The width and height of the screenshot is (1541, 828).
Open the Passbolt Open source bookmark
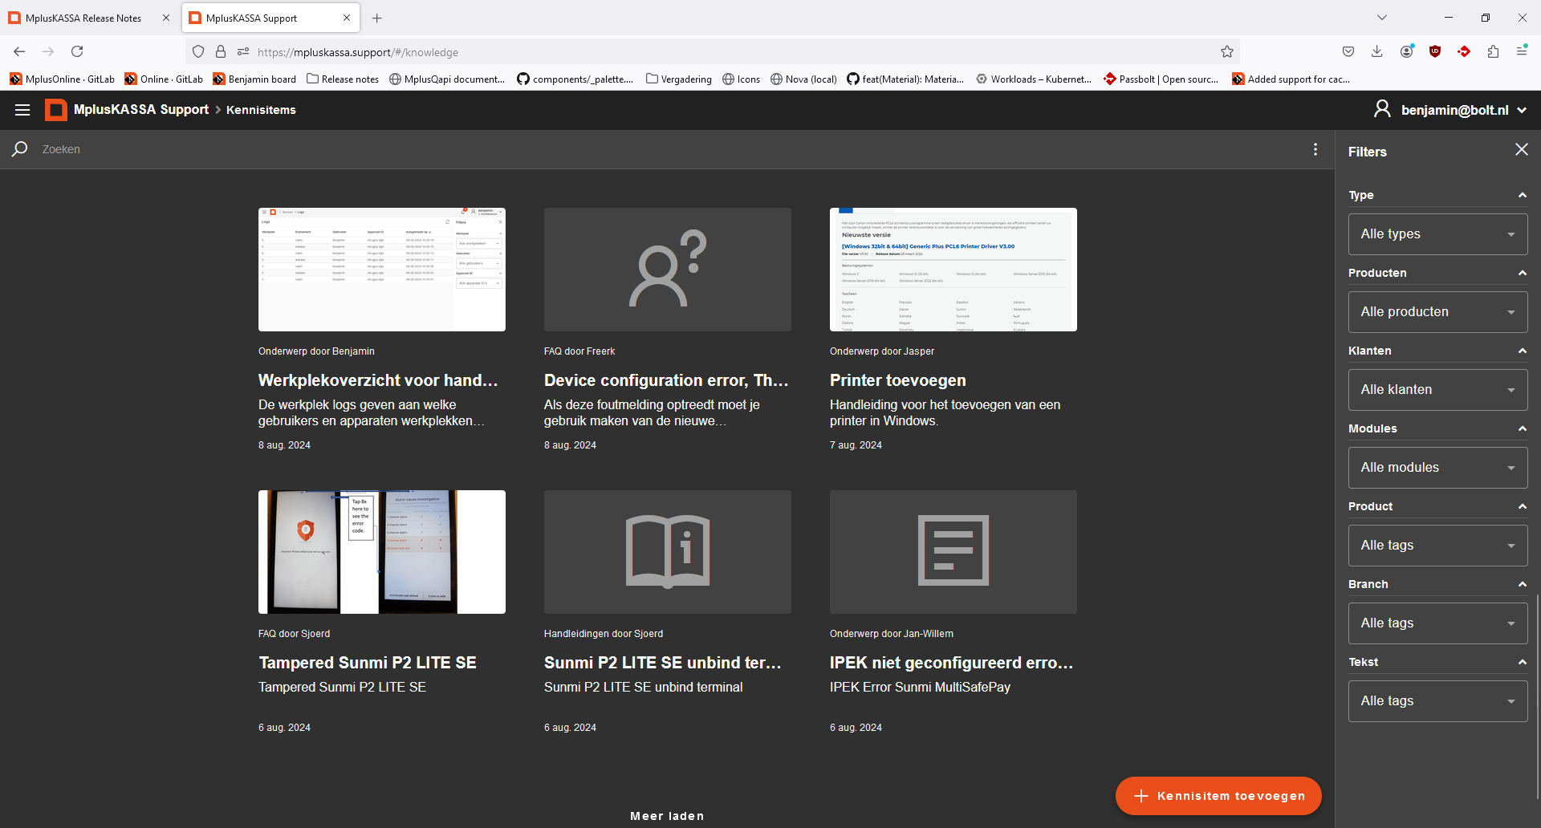1161,79
